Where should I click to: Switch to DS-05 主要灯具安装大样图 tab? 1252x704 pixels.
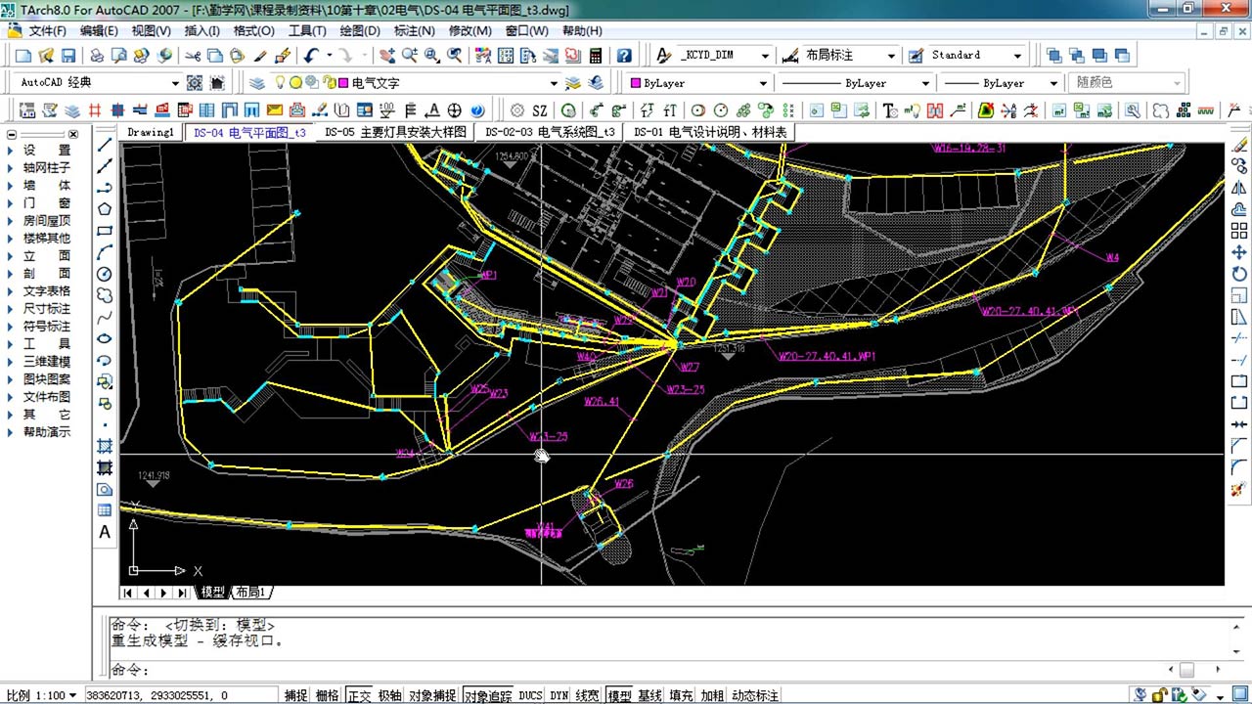click(x=395, y=132)
